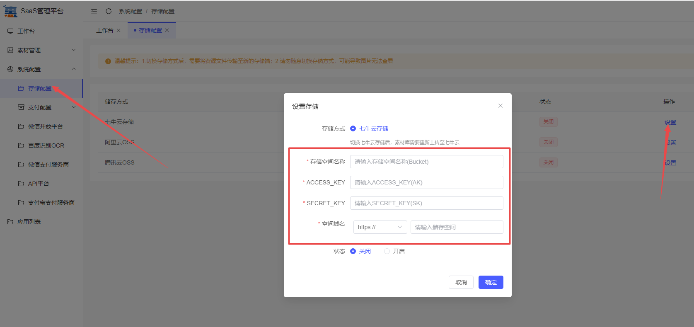The image size is (694, 327).
Task: Click the 应用列表 folder icon
Action: coord(10,222)
